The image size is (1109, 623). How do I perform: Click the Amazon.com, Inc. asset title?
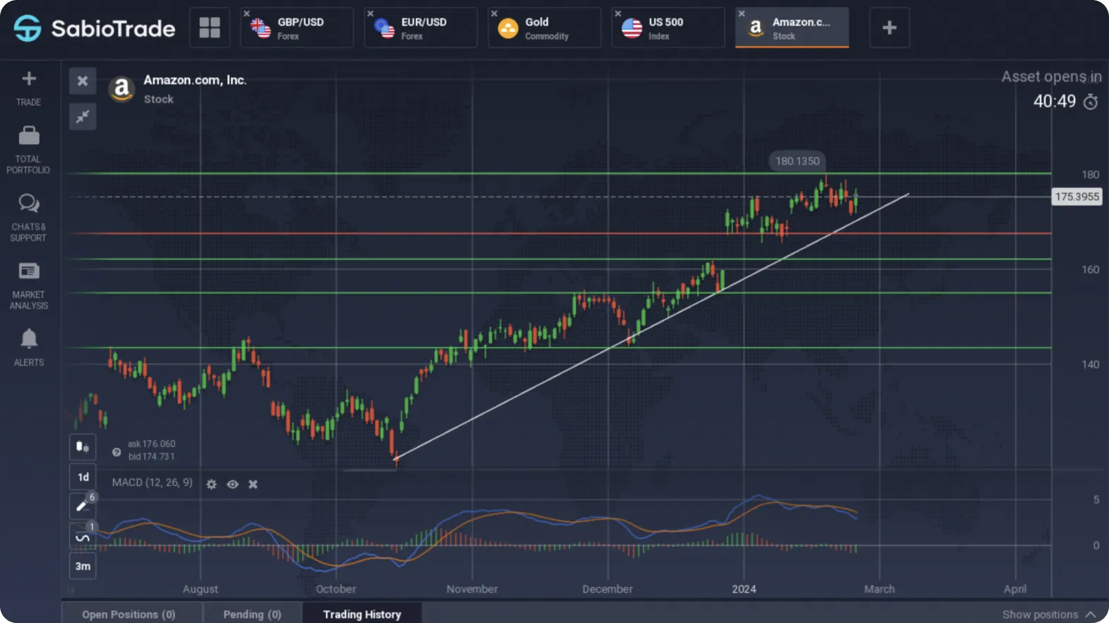point(195,80)
